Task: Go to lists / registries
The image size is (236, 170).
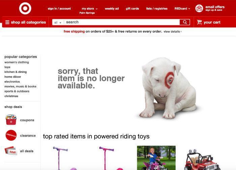Action: point(157,8)
